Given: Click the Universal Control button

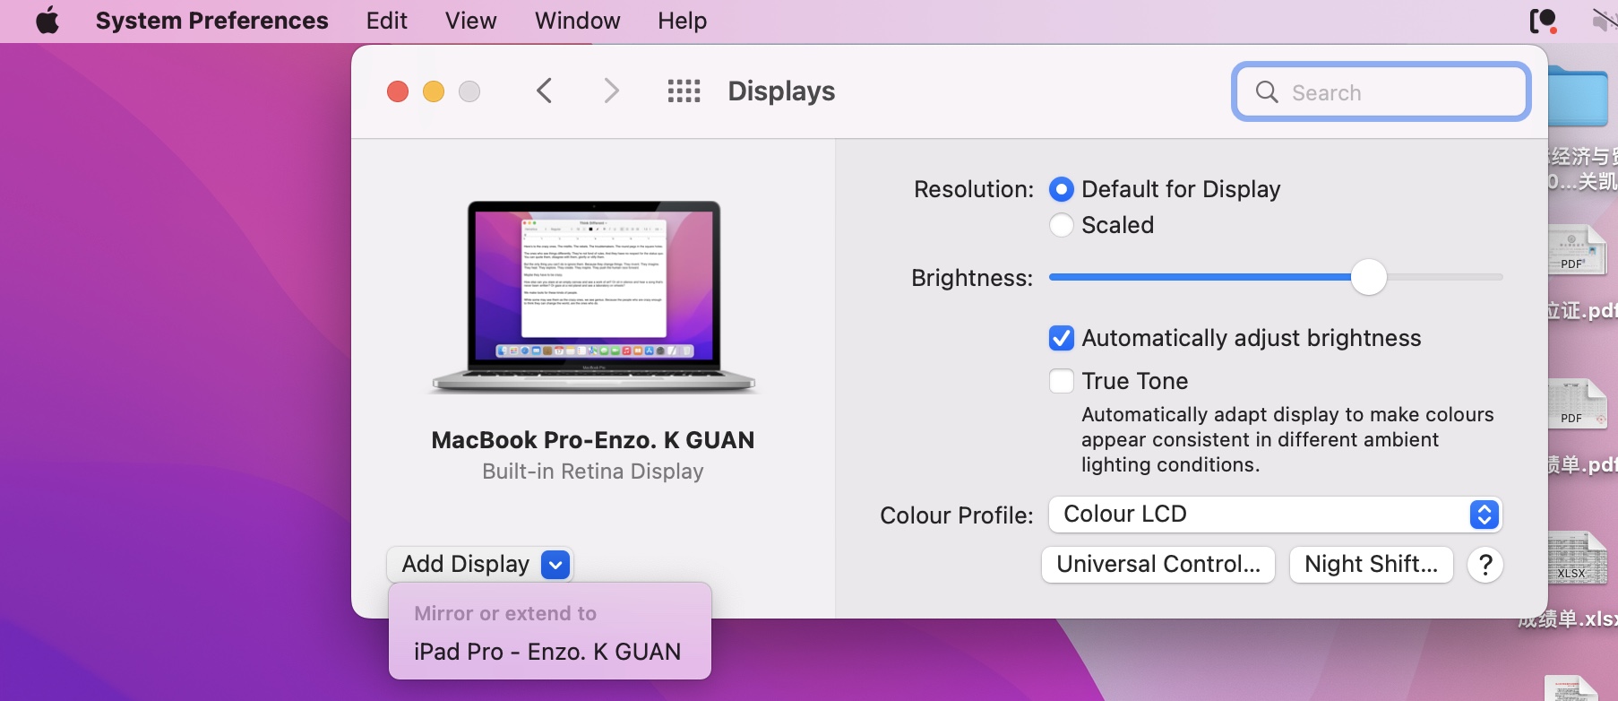Looking at the screenshot, I should pyautogui.click(x=1158, y=565).
